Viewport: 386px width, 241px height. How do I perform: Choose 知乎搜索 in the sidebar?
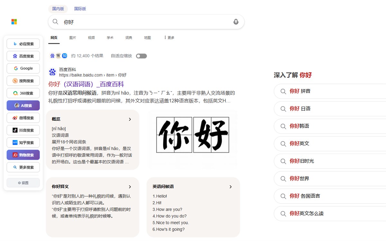23,143
